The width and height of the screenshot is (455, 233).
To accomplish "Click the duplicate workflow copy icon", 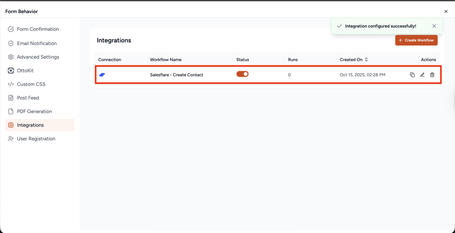I will [412, 75].
